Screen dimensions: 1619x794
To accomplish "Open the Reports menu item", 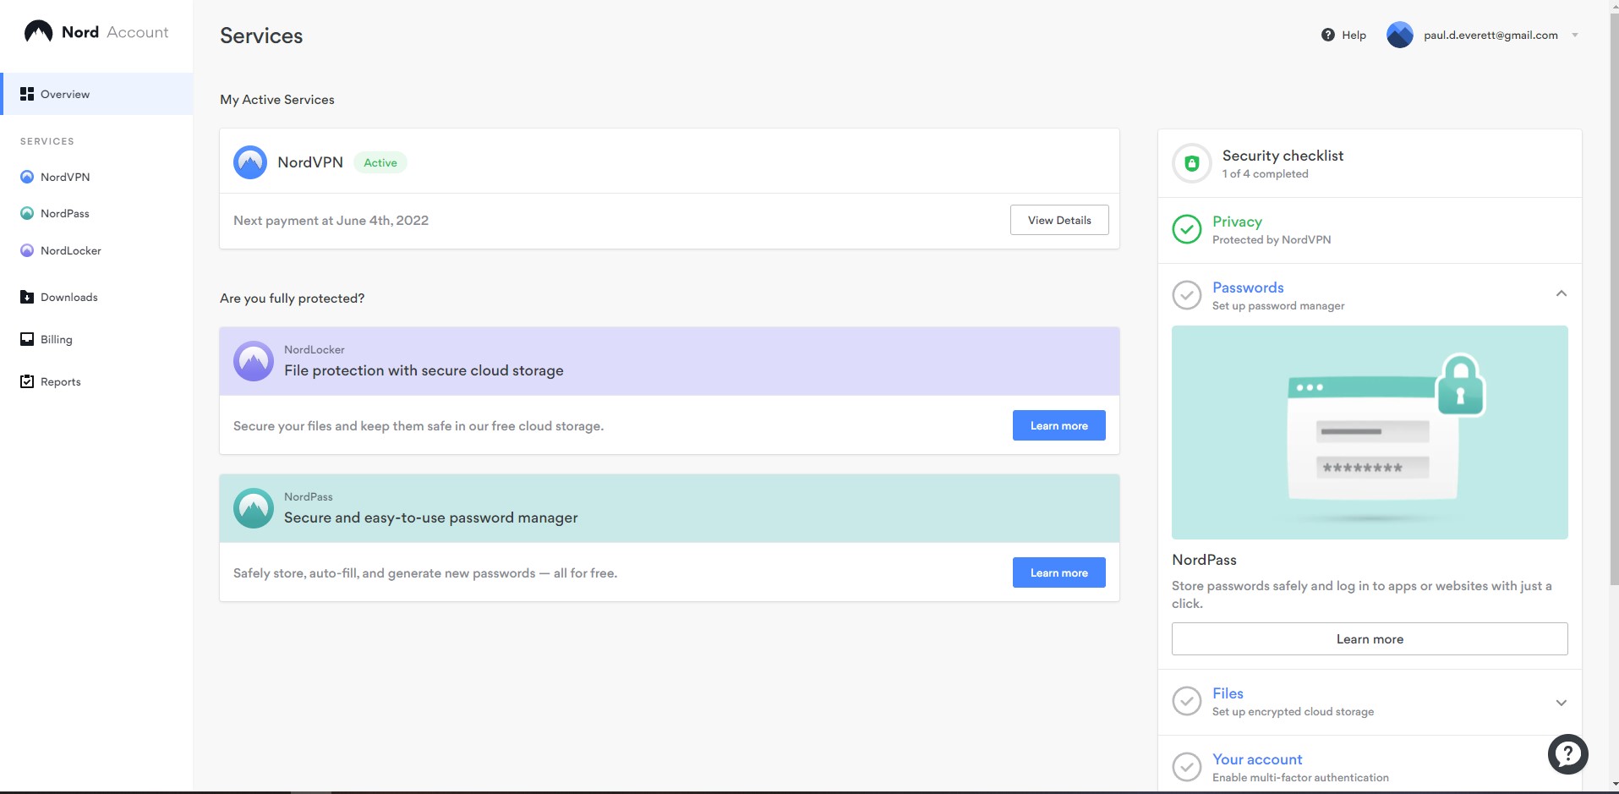I will coord(61,381).
